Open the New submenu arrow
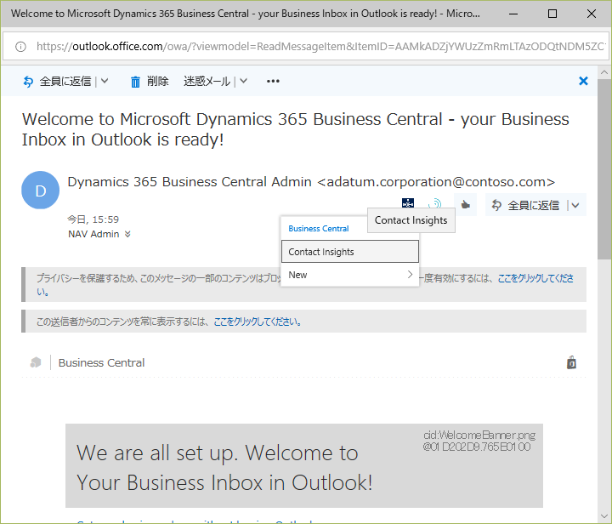The image size is (612, 524). click(410, 275)
